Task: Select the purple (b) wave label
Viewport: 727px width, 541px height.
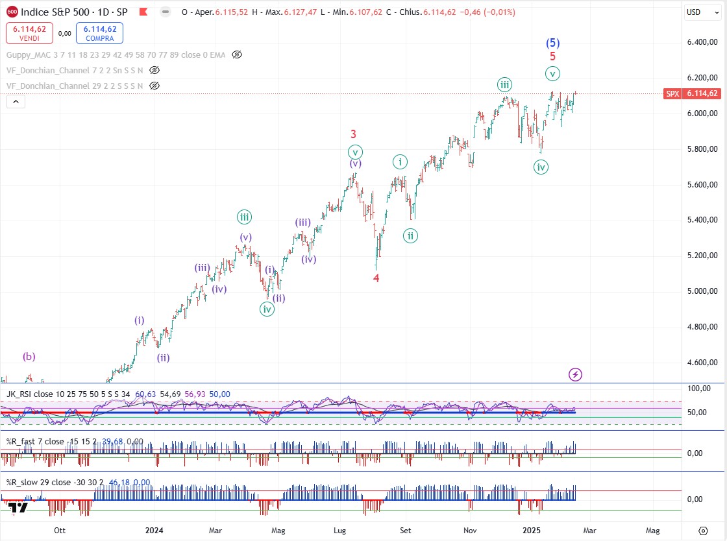Action: (29, 356)
